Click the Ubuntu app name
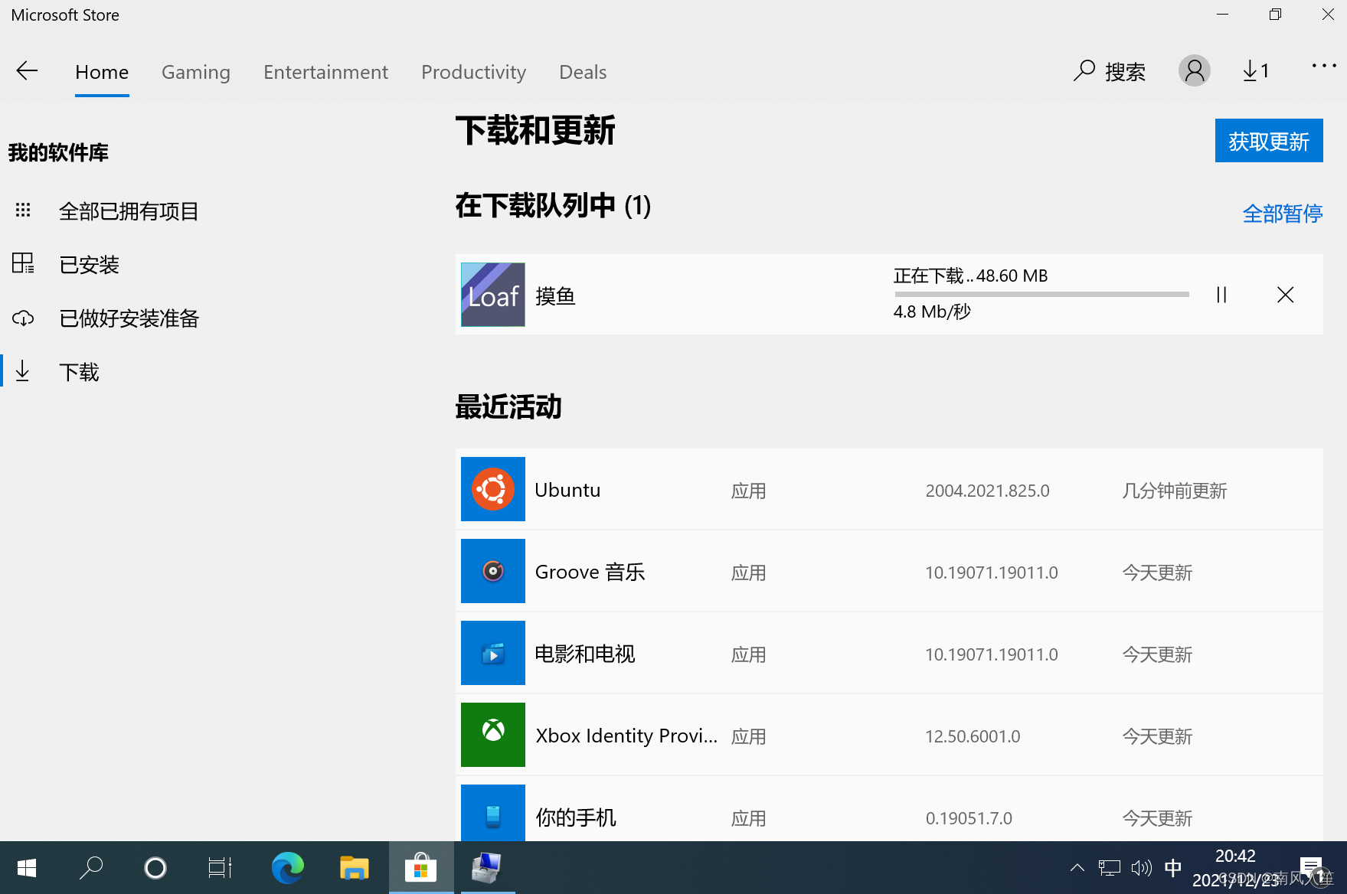This screenshot has height=894, width=1347. (x=567, y=490)
